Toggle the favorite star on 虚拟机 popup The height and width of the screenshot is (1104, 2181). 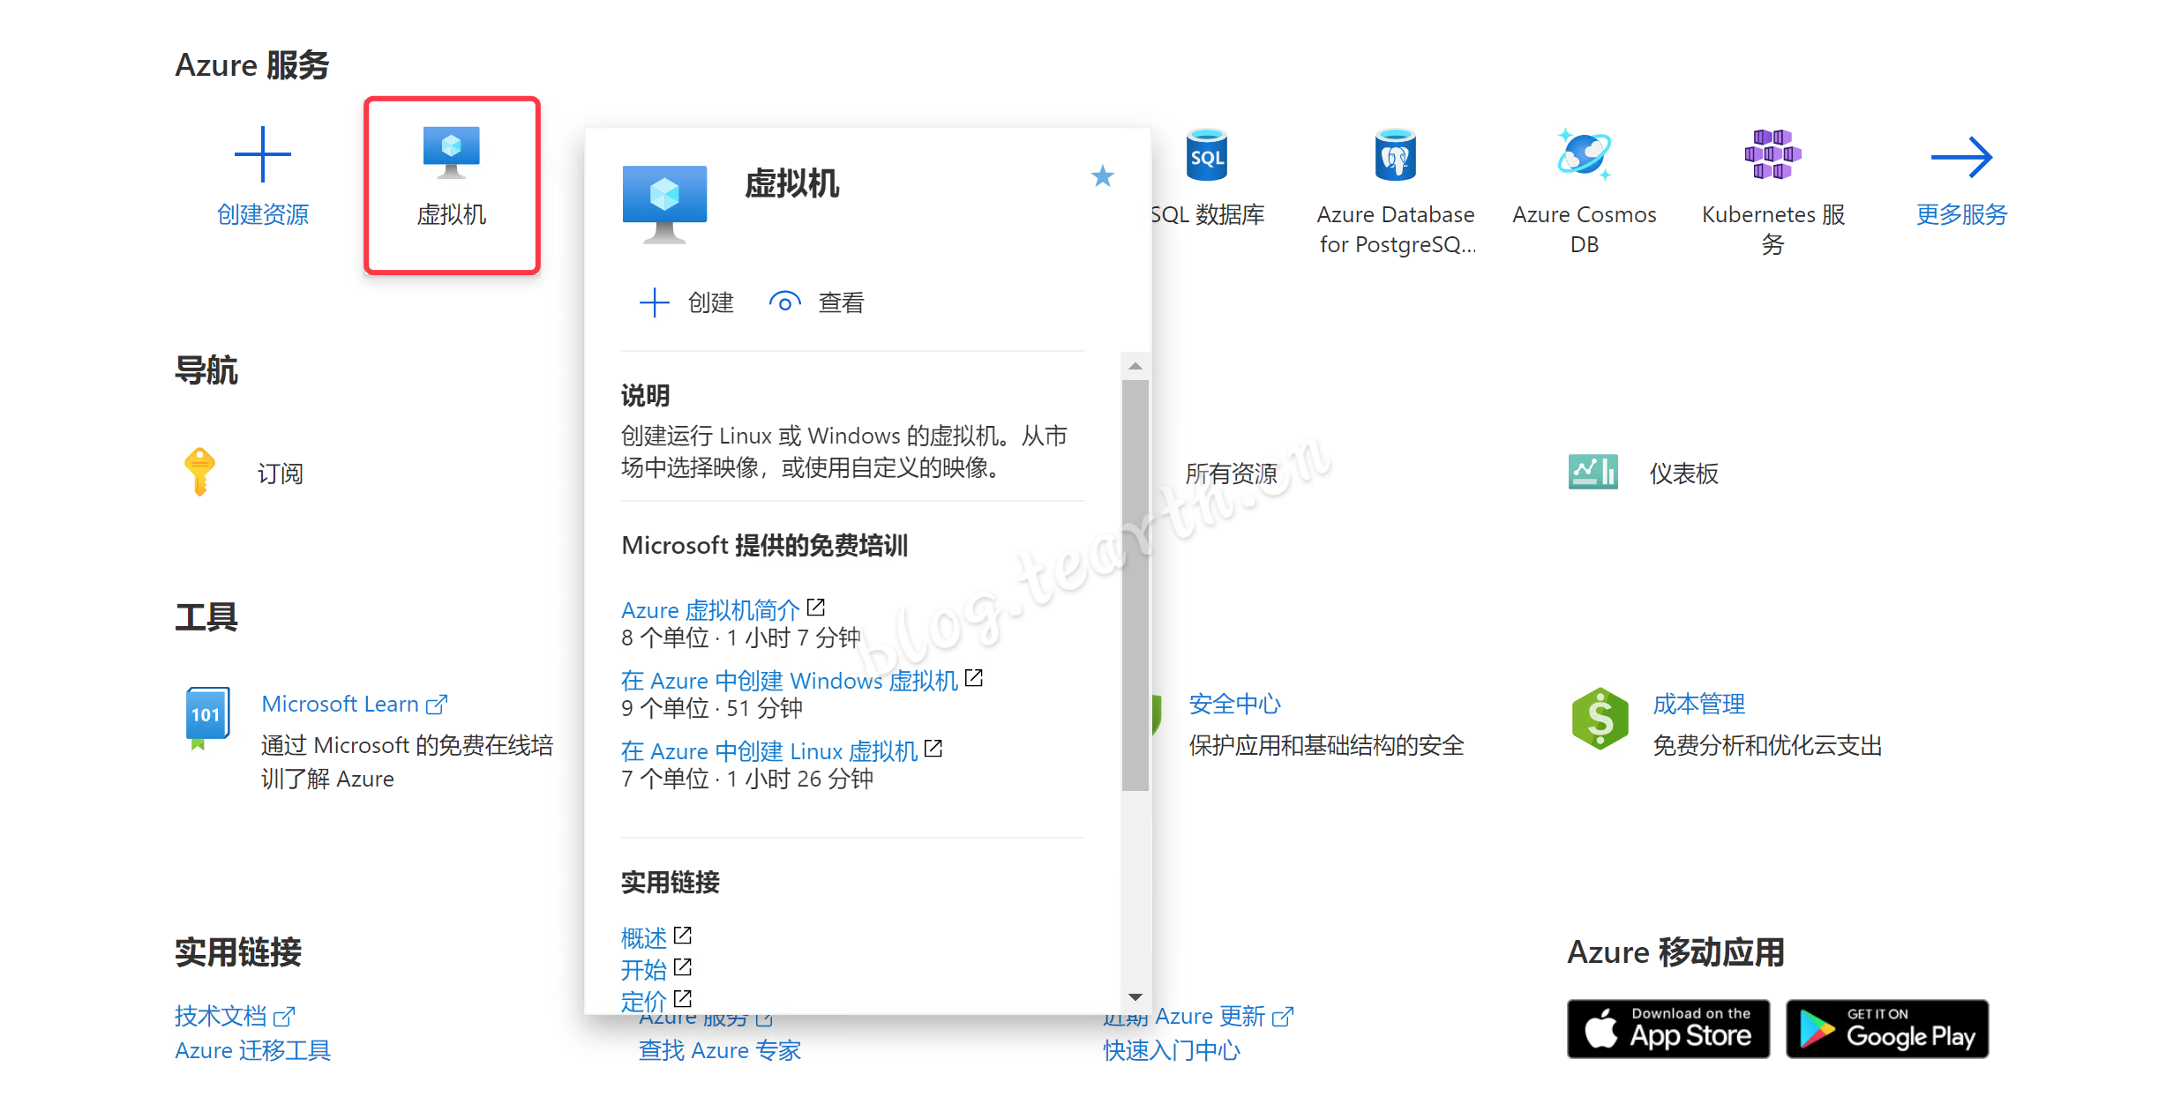point(1102,176)
